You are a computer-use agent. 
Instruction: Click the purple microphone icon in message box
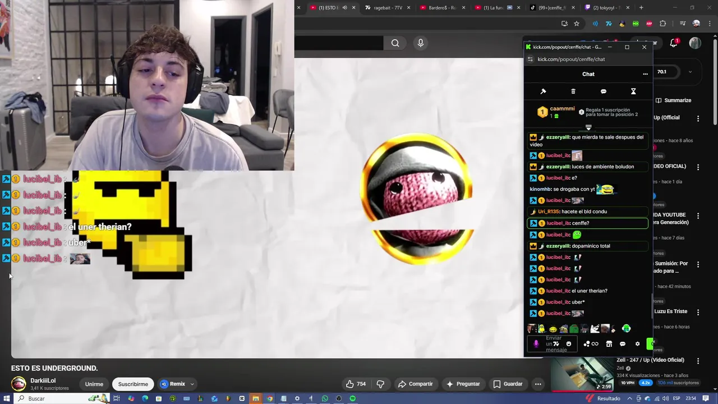click(x=536, y=344)
